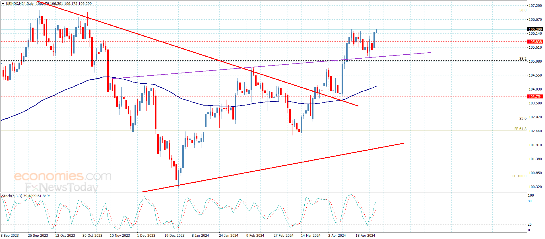Select the red ascending support trendline
The height and width of the screenshot is (239, 545).
click(272, 168)
